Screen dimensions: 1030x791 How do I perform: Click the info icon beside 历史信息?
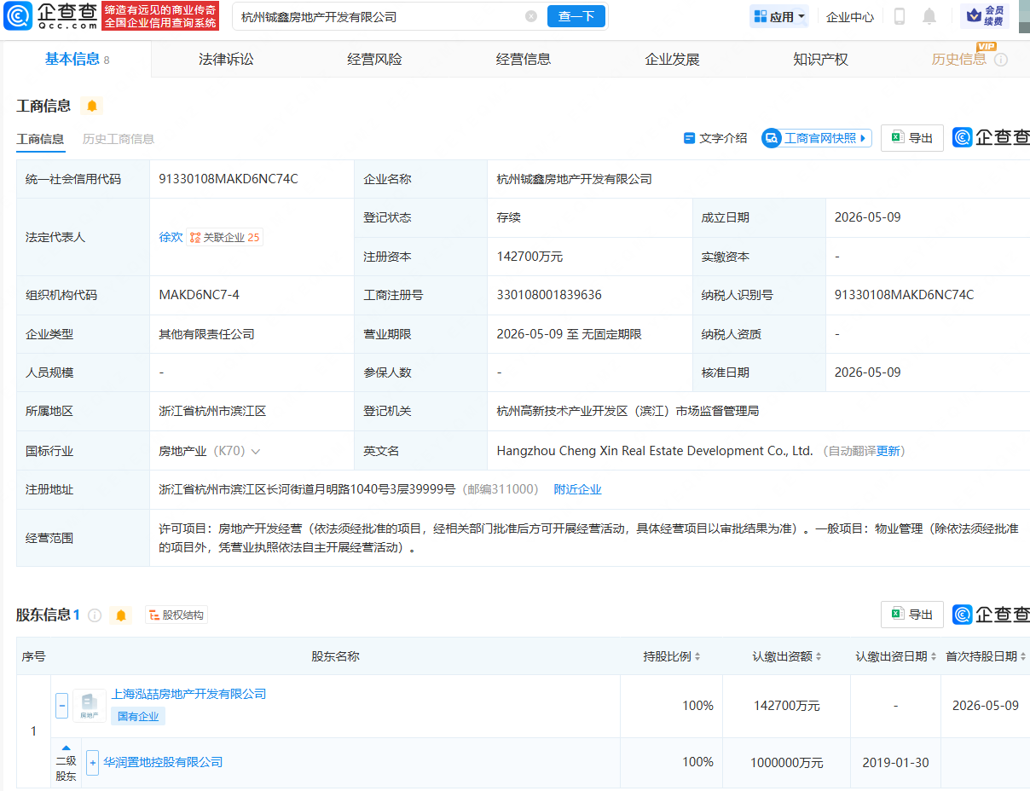pyautogui.click(x=1001, y=60)
